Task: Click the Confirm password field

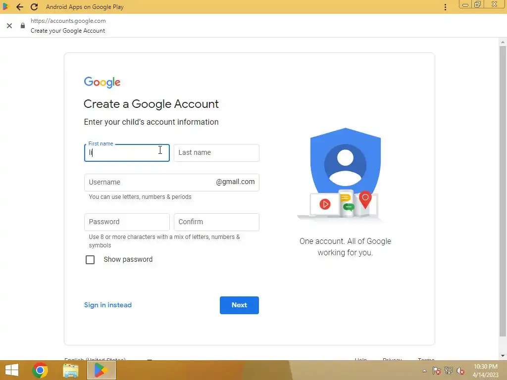Action: (216, 222)
